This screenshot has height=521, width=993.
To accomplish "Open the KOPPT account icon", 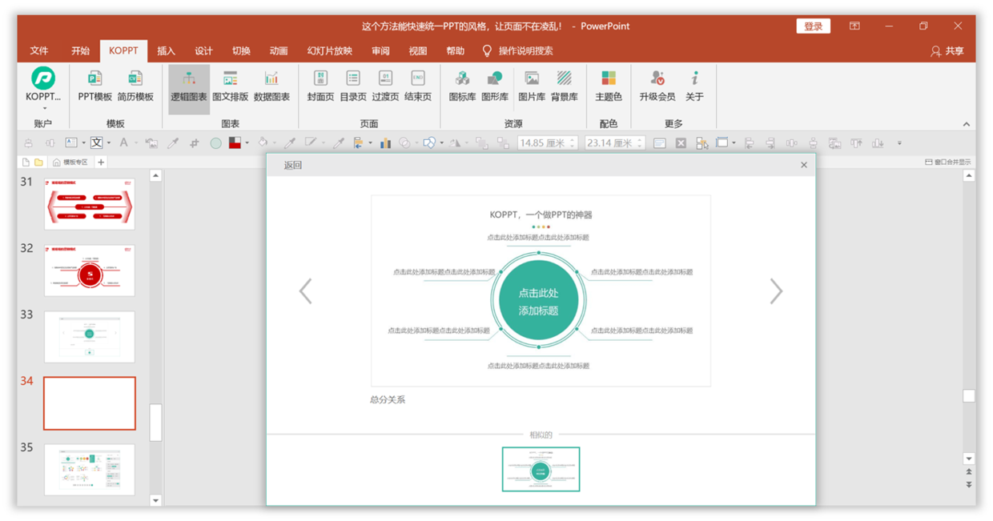I will (x=43, y=78).
